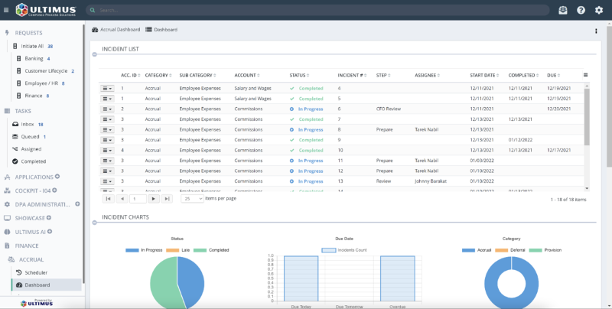Click Completed status of incident 7
The image size is (612, 309).
coord(307,119)
